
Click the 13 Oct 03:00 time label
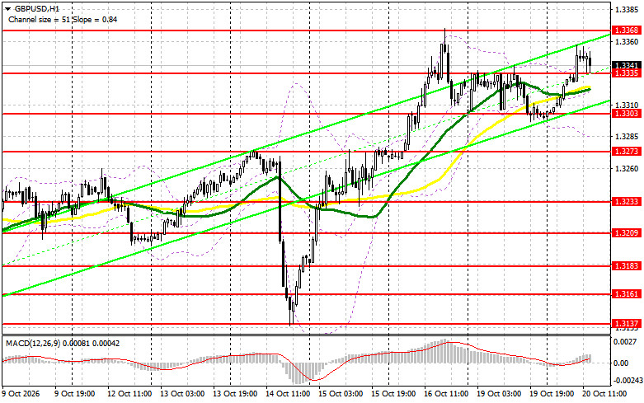click(x=182, y=394)
